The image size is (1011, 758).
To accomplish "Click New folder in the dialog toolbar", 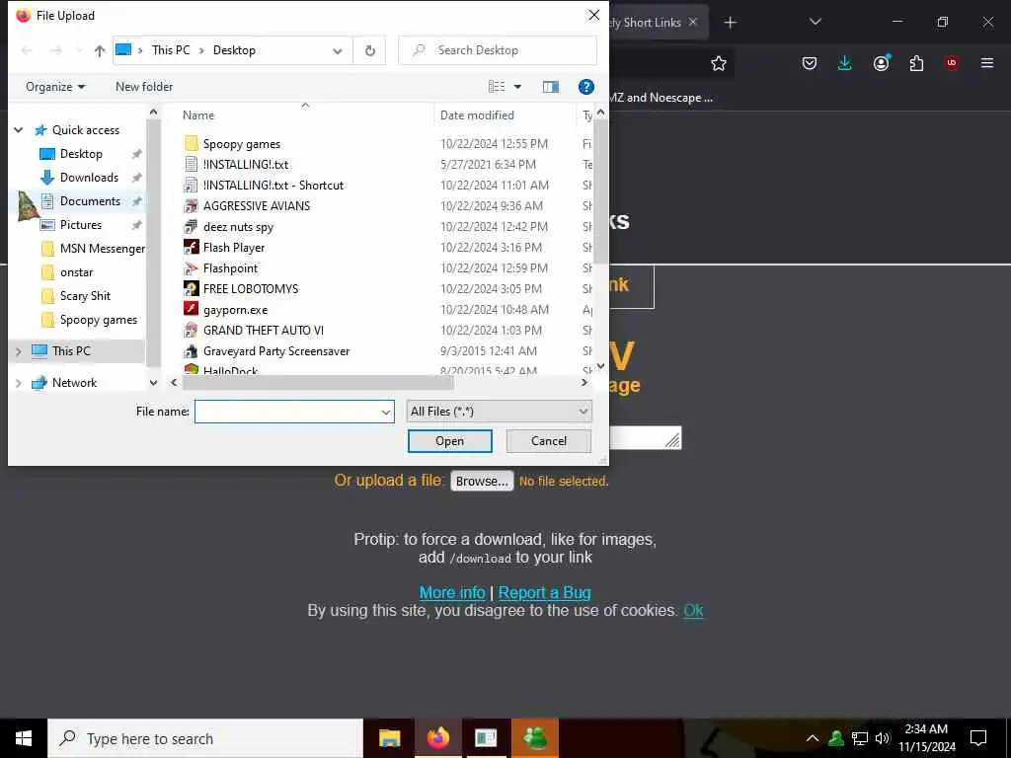I will 144,87.
